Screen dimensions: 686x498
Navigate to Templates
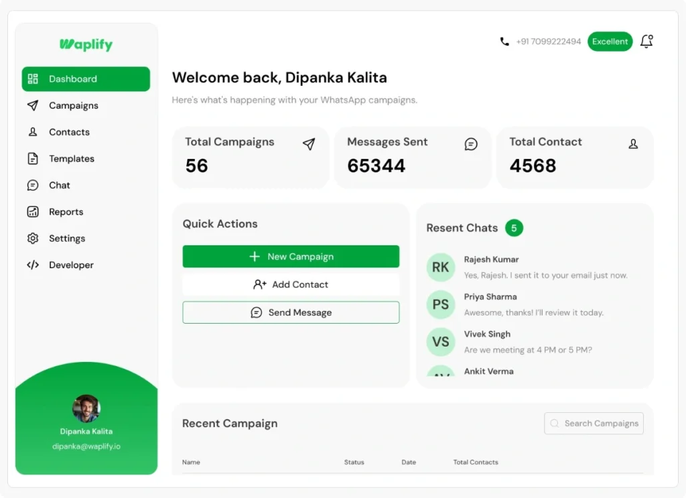72,159
